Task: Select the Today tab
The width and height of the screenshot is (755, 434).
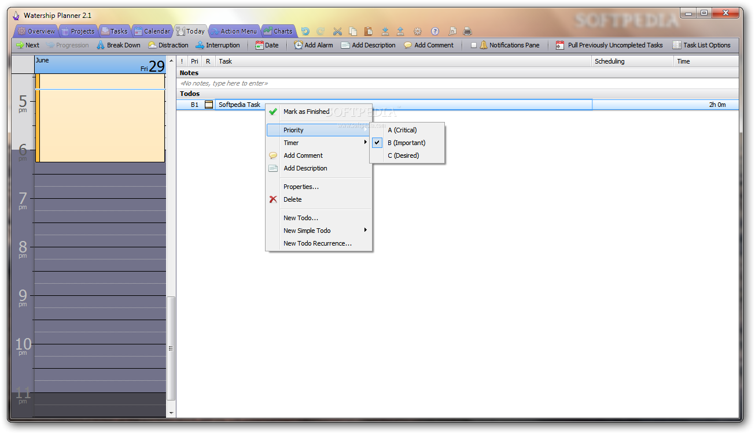Action: (x=190, y=31)
